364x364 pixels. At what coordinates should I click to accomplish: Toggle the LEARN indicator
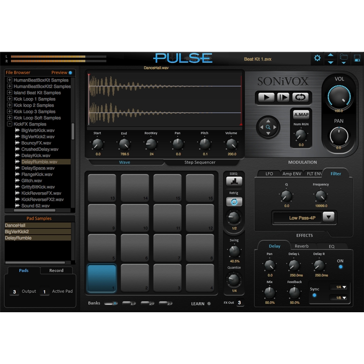209,303
